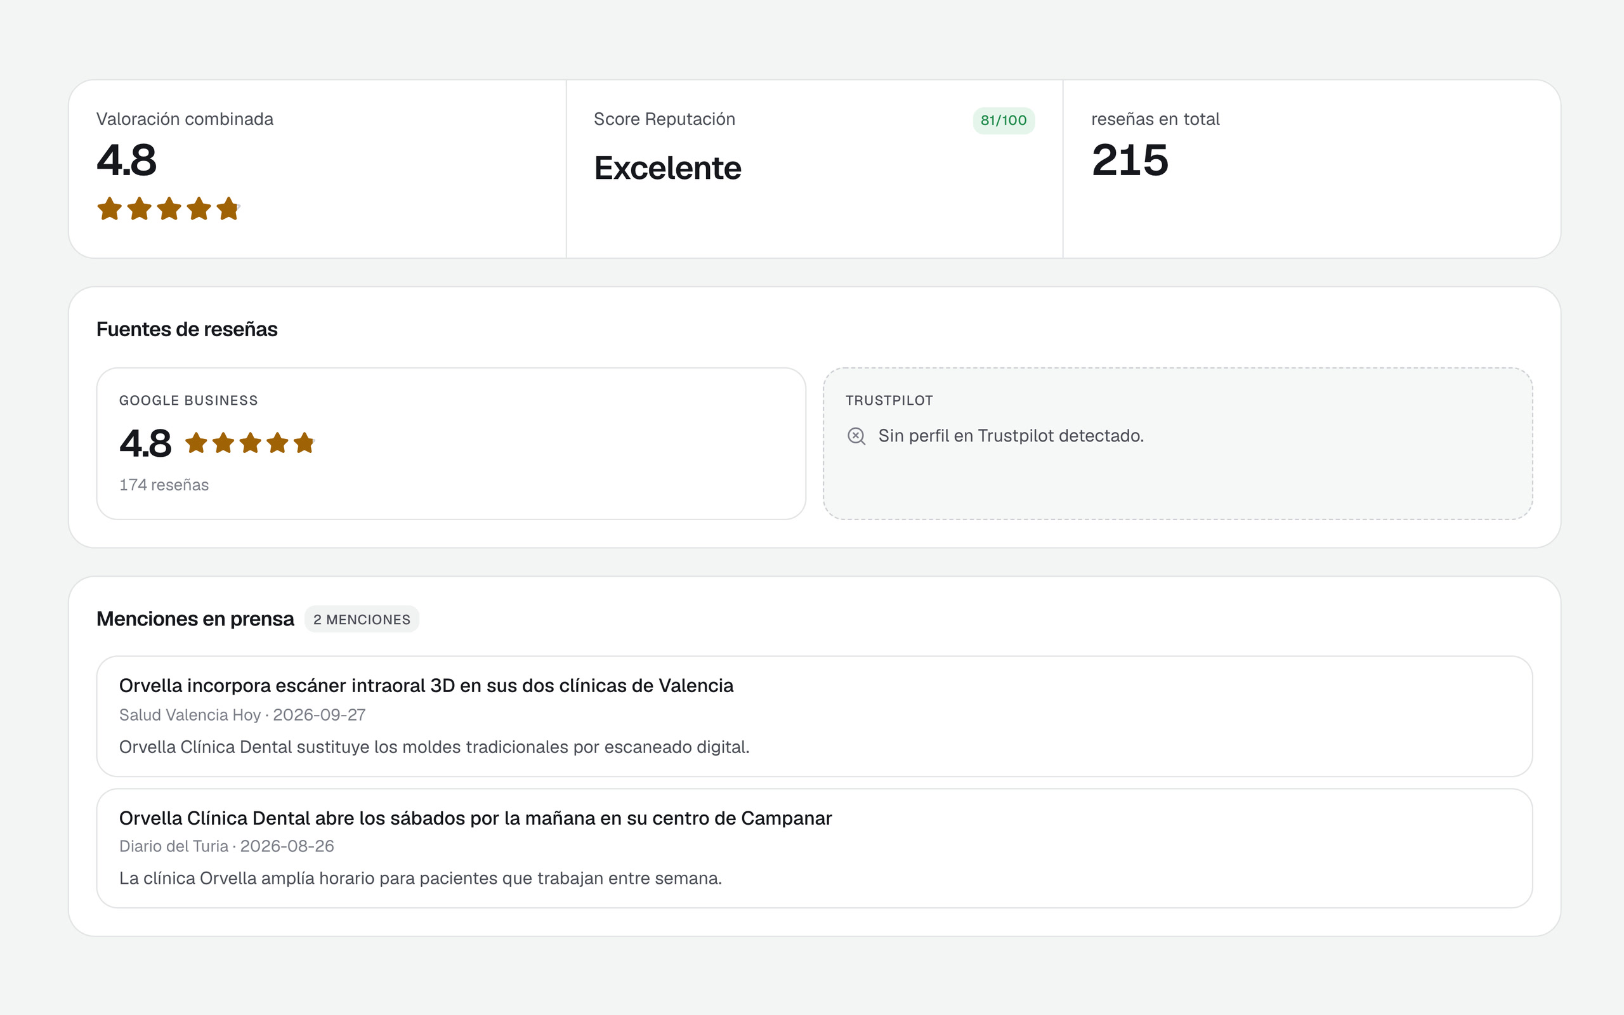Click the Valoración combinada label
The image size is (1624, 1015).
click(185, 119)
